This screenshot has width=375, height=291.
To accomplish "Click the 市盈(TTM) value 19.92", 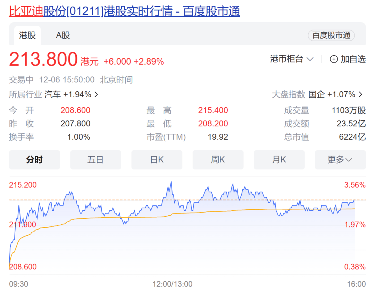I will click(x=218, y=137).
